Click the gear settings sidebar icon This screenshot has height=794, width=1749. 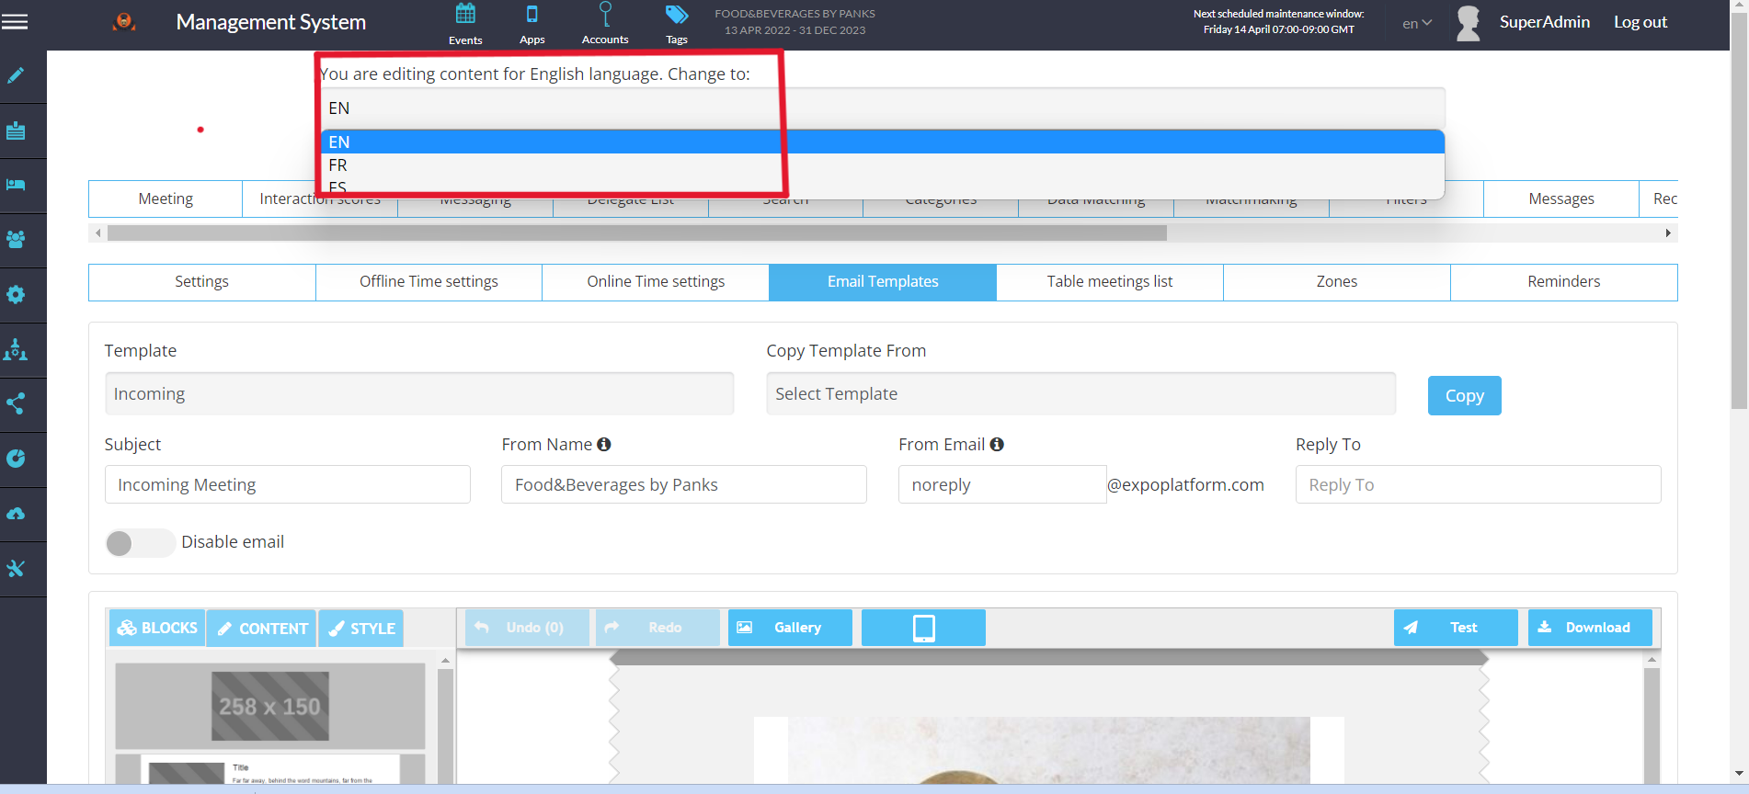coord(16,294)
